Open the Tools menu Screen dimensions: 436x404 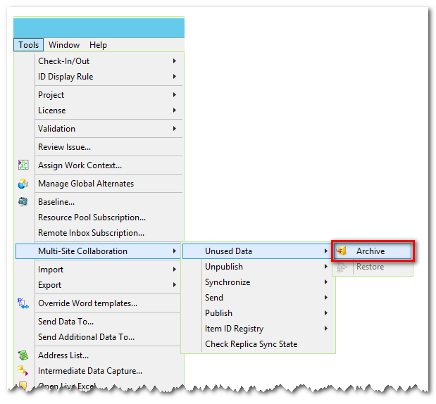pos(28,45)
